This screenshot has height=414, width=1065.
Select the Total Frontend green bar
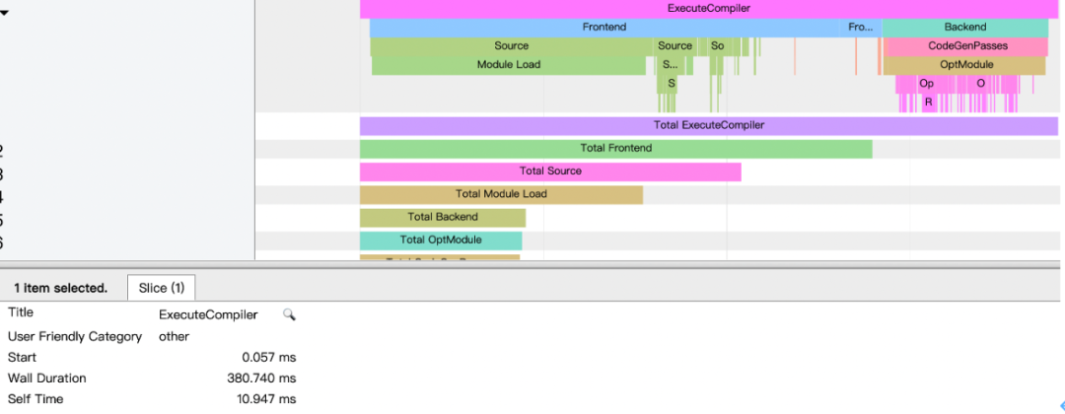point(616,149)
